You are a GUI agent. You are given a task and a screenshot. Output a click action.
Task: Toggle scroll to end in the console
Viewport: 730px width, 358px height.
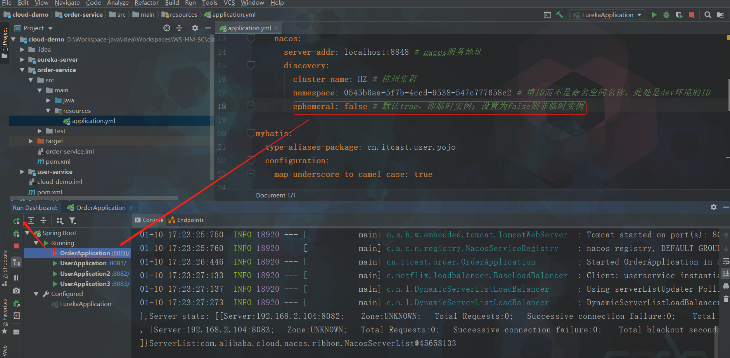pyautogui.click(x=726, y=273)
